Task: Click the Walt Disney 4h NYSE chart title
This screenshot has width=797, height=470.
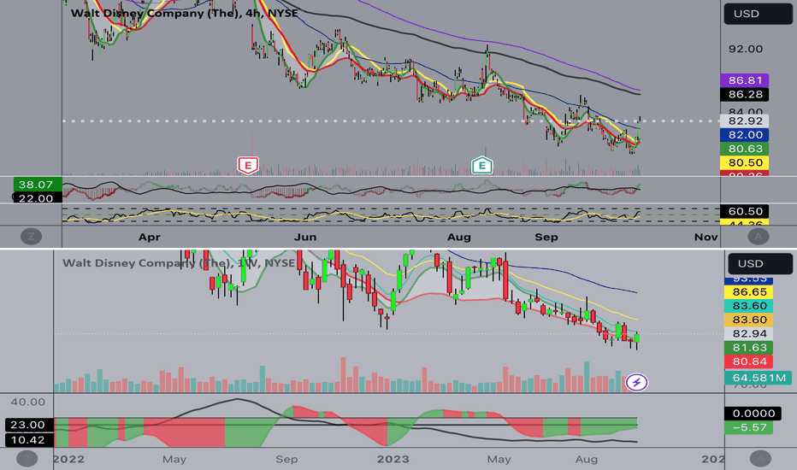Action: click(x=184, y=13)
